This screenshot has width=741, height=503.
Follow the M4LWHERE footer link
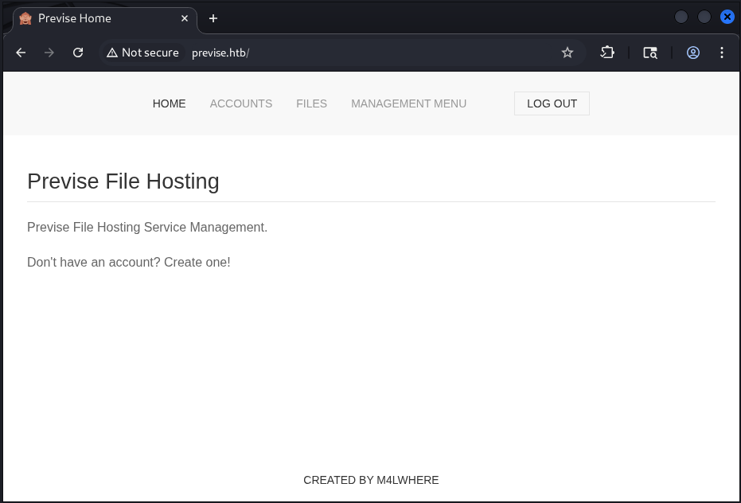point(408,480)
